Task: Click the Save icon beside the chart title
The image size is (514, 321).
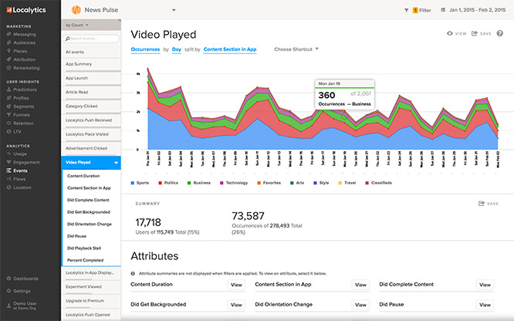Action: tap(476, 34)
